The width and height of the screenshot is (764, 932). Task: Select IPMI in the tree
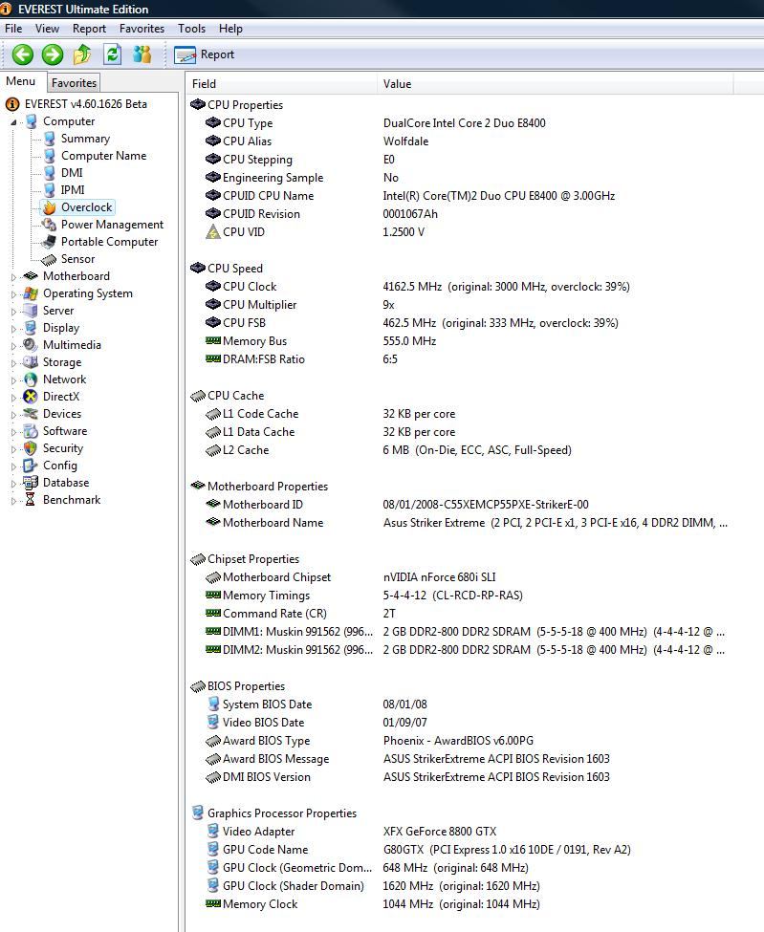(x=73, y=190)
